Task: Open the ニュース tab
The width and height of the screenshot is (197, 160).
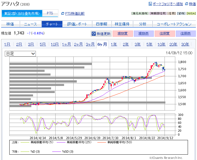Action: [x=30, y=24]
